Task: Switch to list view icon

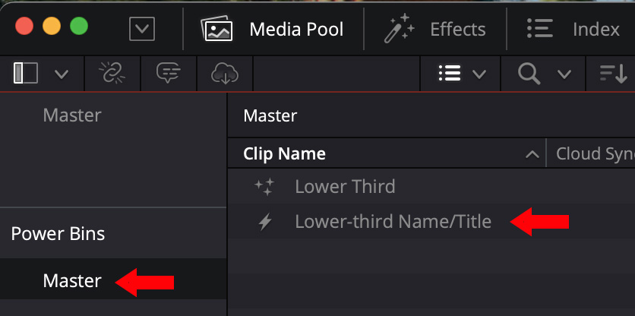Action: coord(450,74)
